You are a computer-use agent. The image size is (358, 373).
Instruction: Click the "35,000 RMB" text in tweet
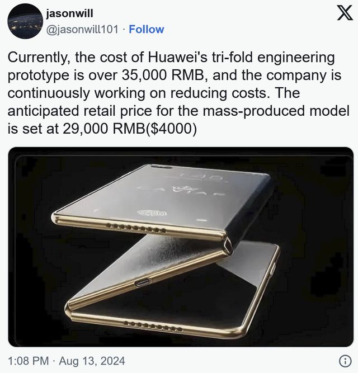click(x=163, y=75)
